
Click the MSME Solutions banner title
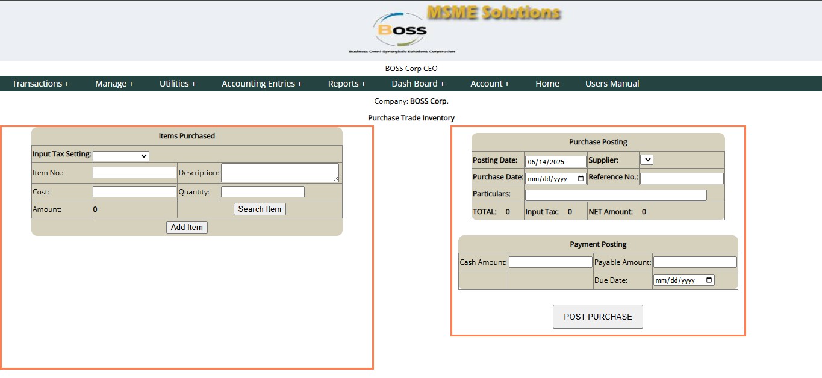tap(494, 13)
